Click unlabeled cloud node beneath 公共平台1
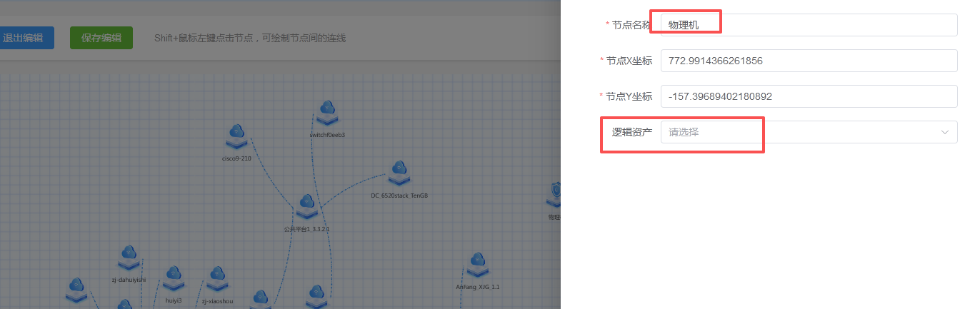Viewport: 965px width, 309px height. [x=316, y=297]
